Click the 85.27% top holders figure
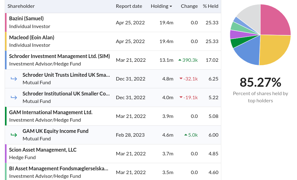The image size is (297, 180). pyautogui.click(x=261, y=82)
